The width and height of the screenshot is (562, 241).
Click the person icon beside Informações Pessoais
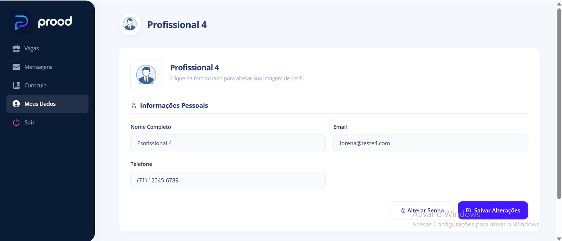point(134,105)
